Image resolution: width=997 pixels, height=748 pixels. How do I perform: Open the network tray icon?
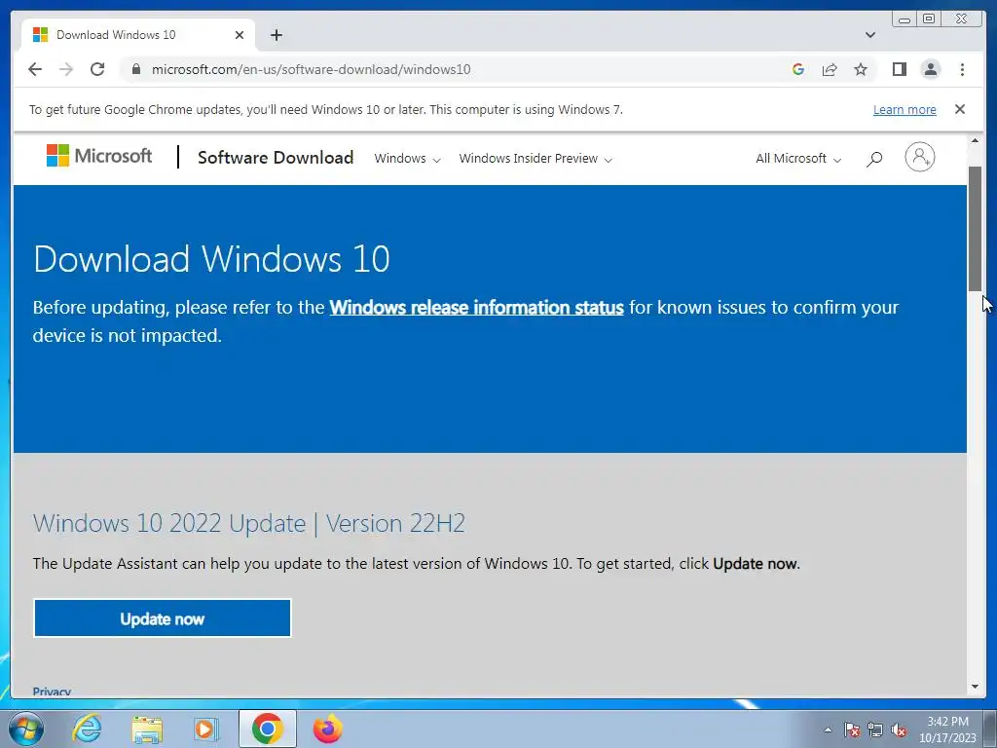click(875, 729)
